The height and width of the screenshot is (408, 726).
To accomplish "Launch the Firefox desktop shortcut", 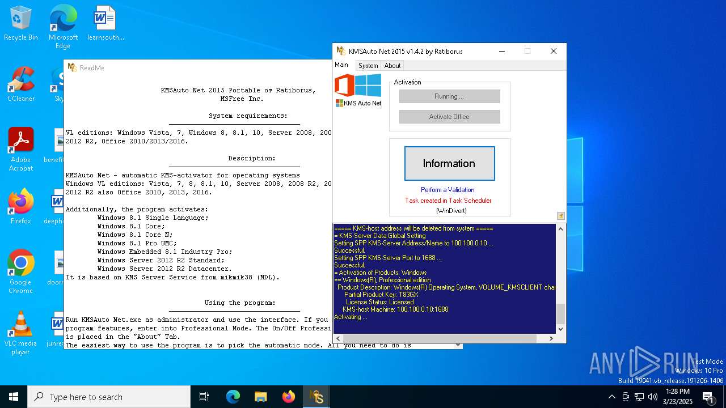I will [21, 206].
